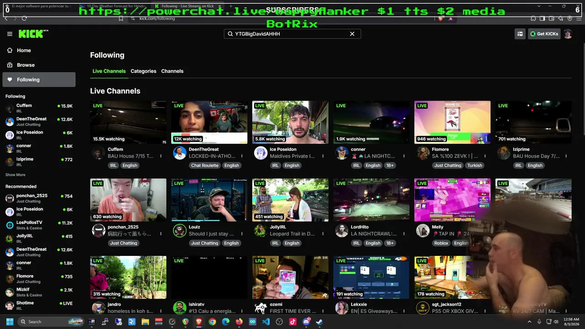Open Cuffem in the Following sidebar list
This screenshot has width=585, height=329.
(39, 108)
